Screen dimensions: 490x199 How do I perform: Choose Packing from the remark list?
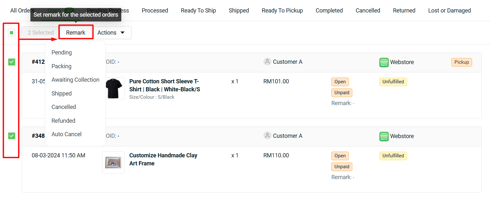[x=61, y=66]
